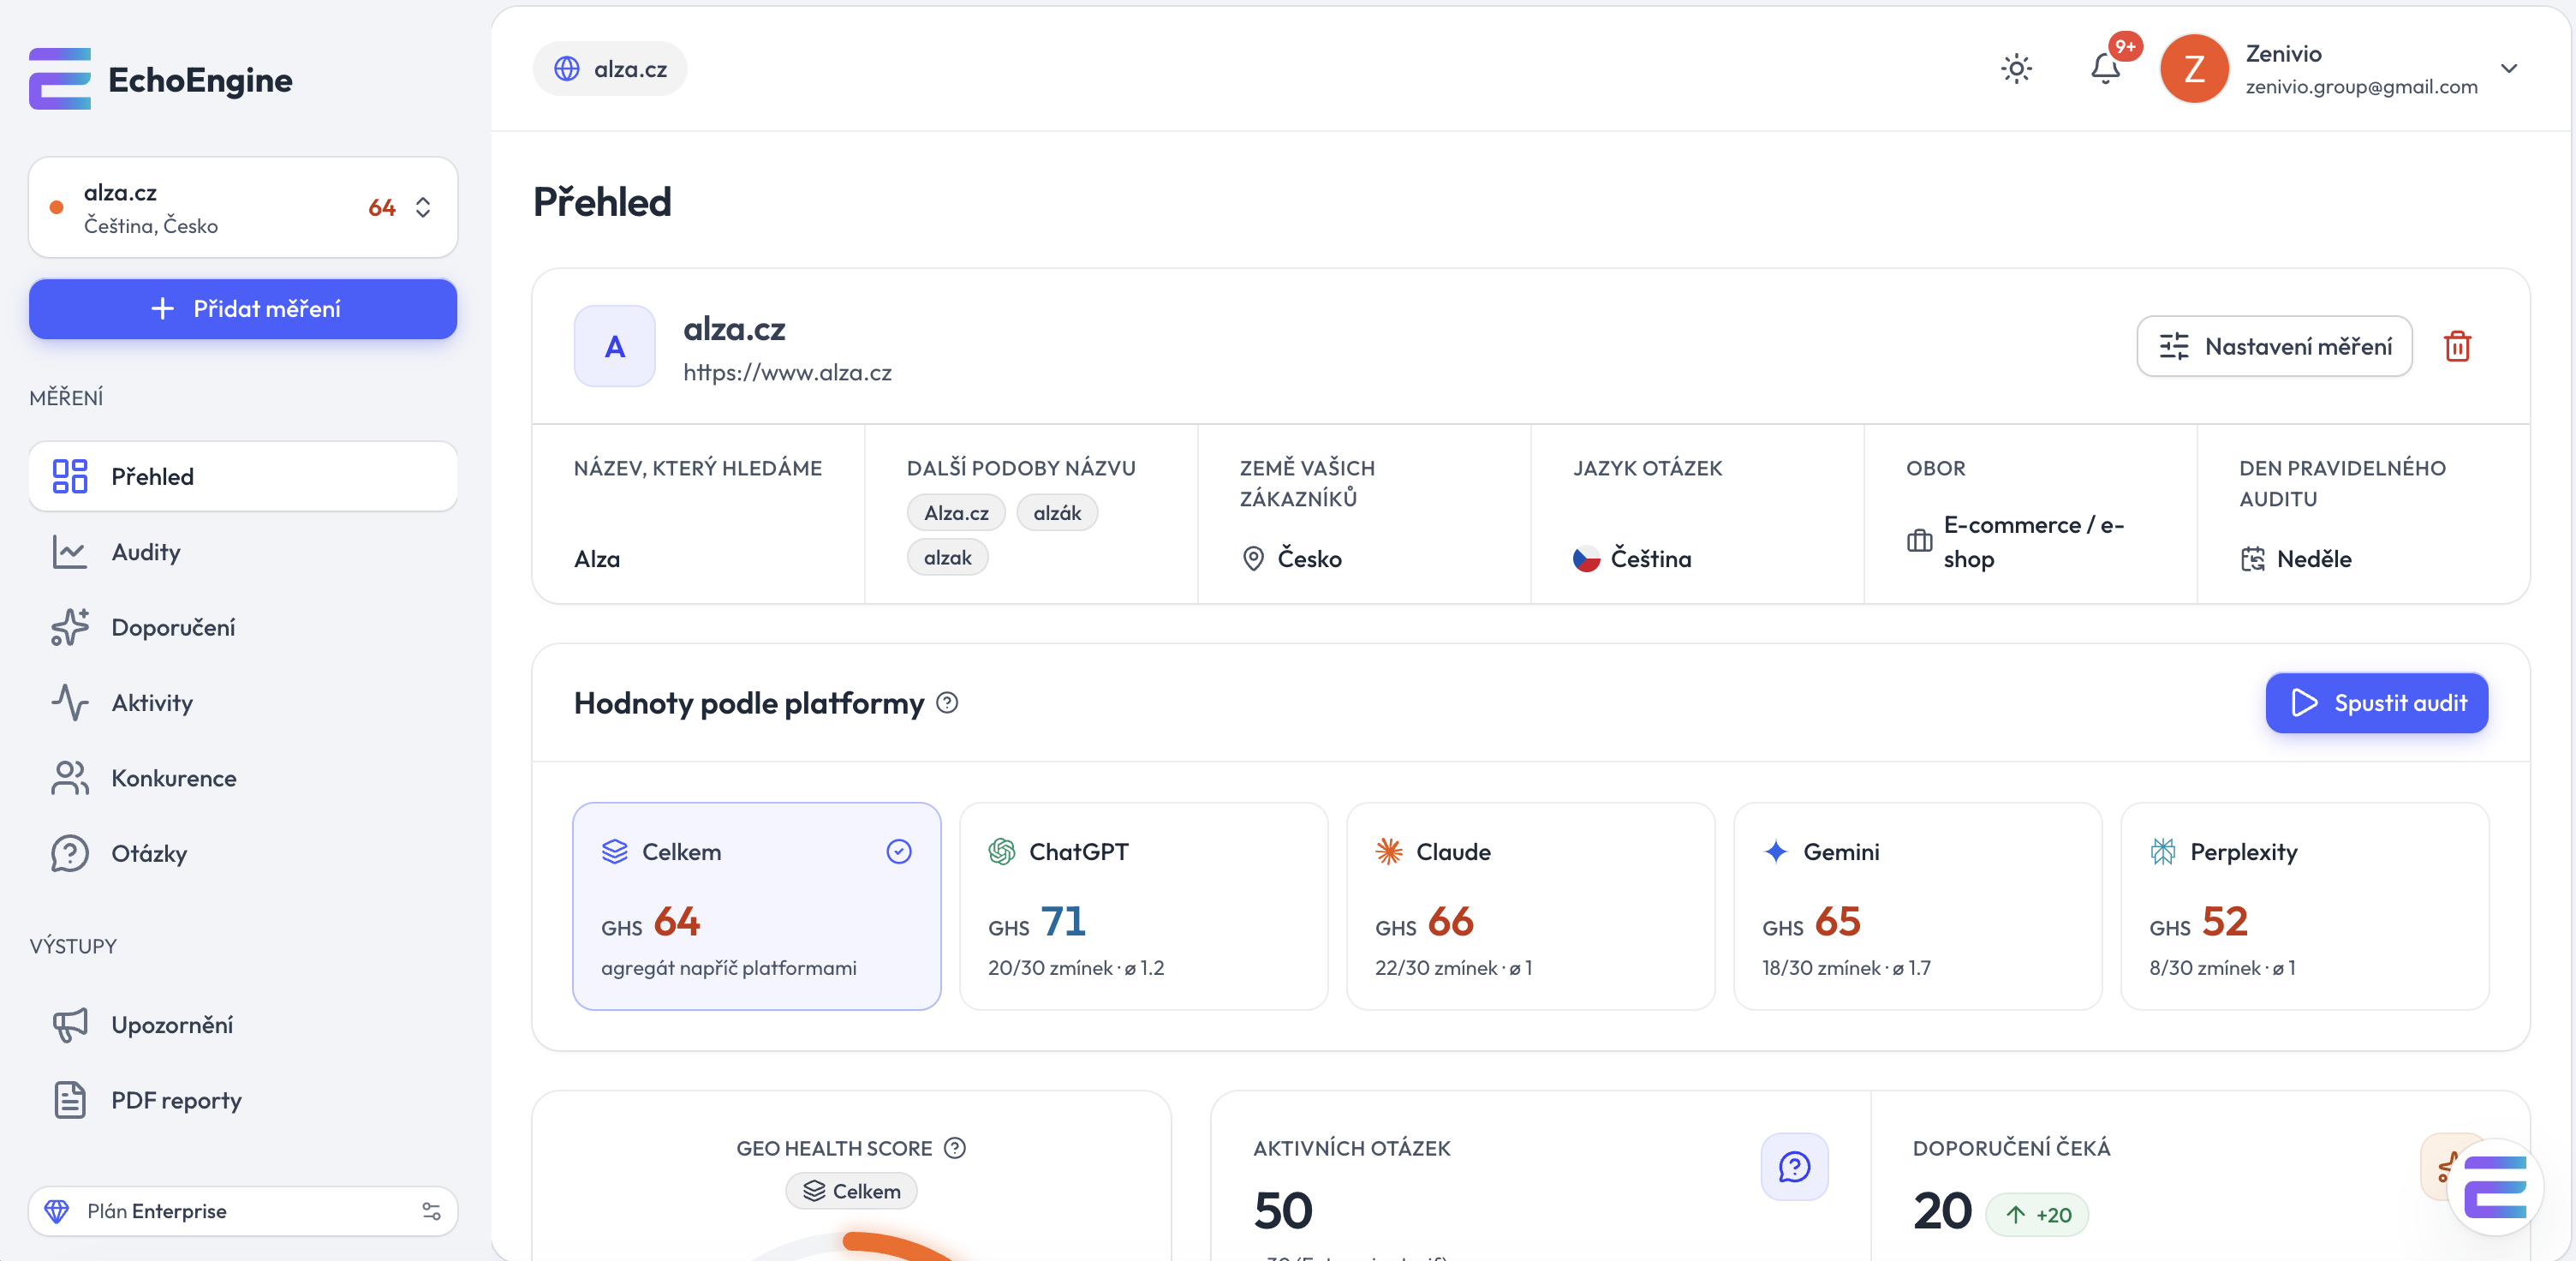Click the help icon next to Hodnoty podle platformy
Screen dimensions: 2576x1261
[x=946, y=702]
